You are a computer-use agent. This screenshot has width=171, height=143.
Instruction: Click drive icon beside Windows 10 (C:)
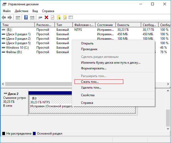(x=3, y=48)
